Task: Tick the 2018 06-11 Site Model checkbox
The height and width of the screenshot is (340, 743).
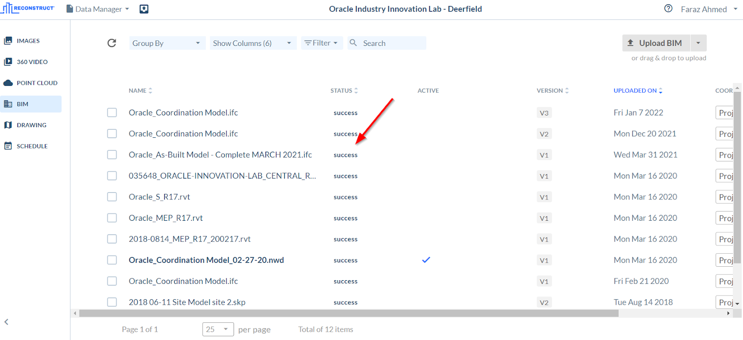Action: 112,302
